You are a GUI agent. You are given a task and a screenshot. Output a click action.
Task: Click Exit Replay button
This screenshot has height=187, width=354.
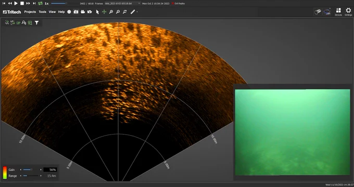178,4
